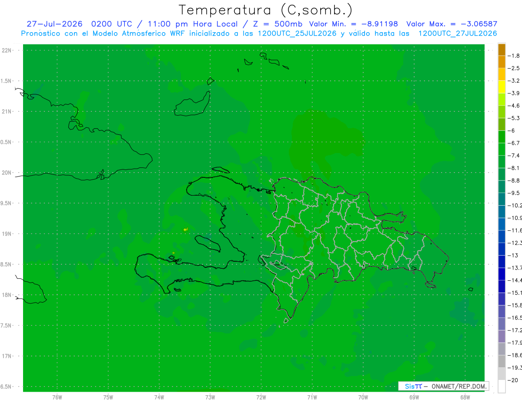Click the 'Valor Max. = -3.06587' value

pos(452,24)
